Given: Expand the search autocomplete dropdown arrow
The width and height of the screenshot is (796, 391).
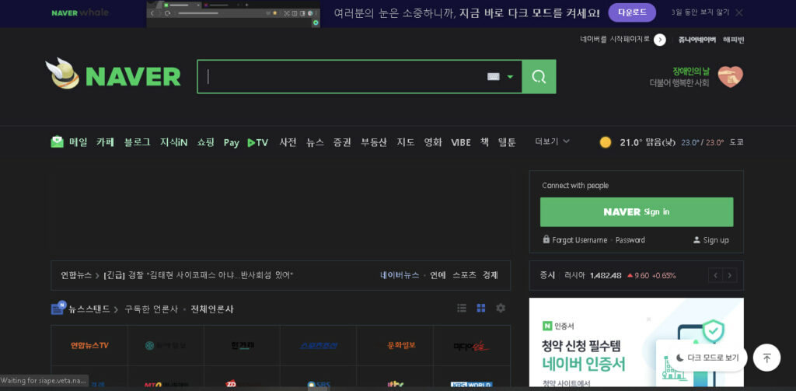Looking at the screenshot, I should click(x=510, y=77).
